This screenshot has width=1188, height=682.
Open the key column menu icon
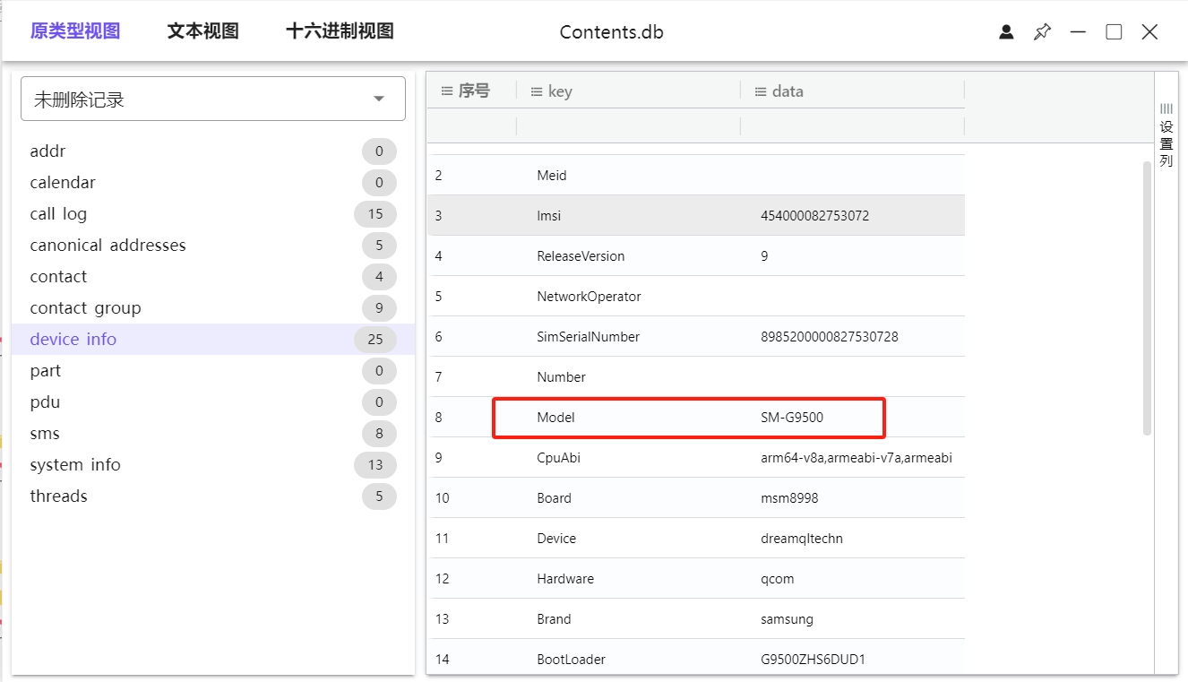coord(537,91)
